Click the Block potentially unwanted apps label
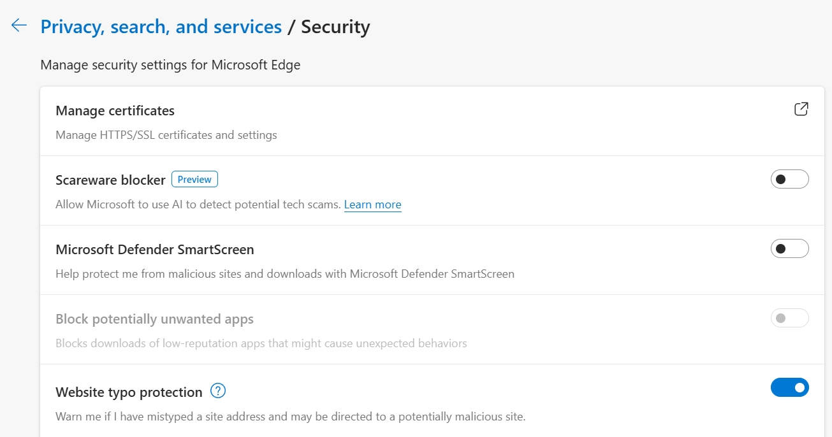Image resolution: width=832 pixels, height=437 pixels. 154,319
